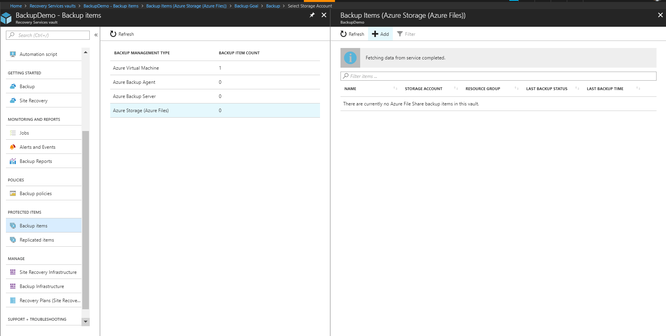This screenshot has height=336, width=666.
Task: Sort by the Resource Group column arrows
Action: [x=516, y=88]
